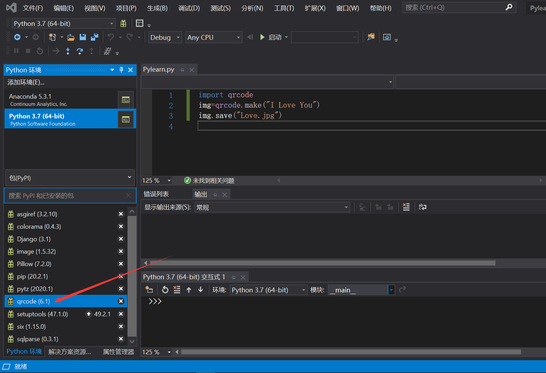Remove the Django package via its X icon
This screenshot has height=373, width=546.
[121, 239]
